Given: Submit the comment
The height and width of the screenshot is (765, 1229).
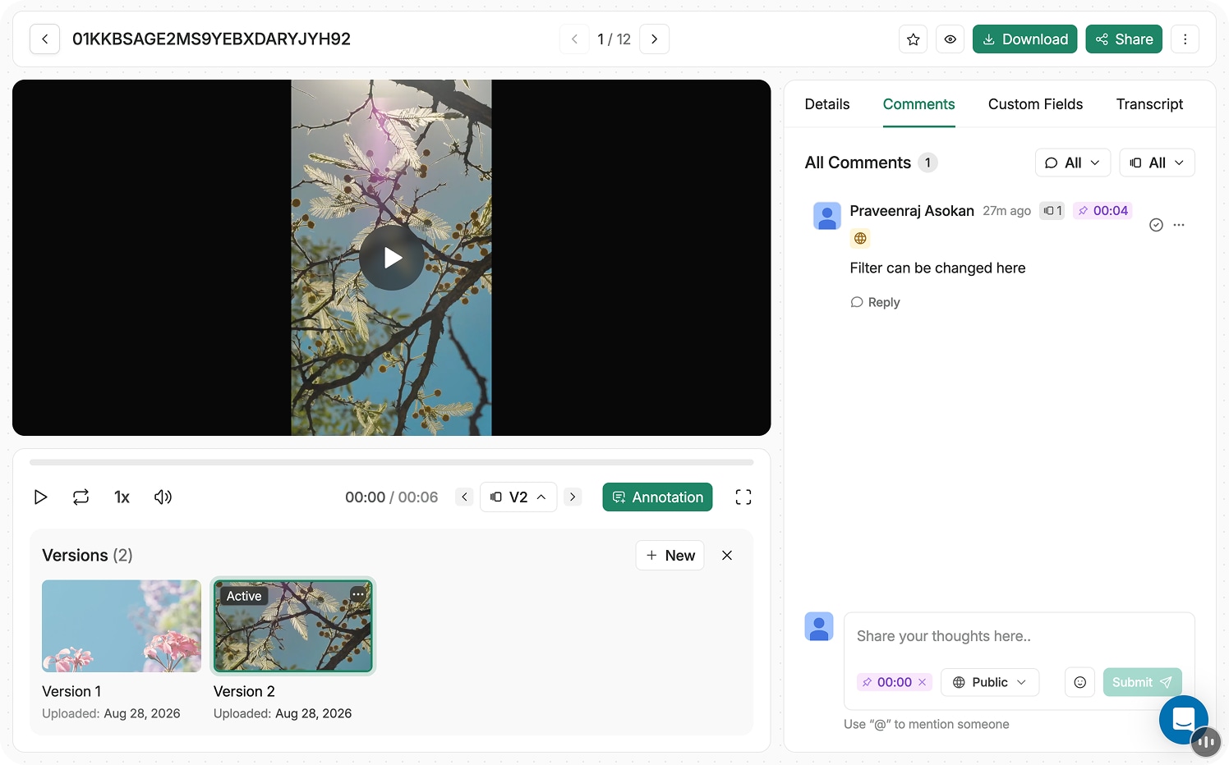Looking at the screenshot, I should (1142, 682).
